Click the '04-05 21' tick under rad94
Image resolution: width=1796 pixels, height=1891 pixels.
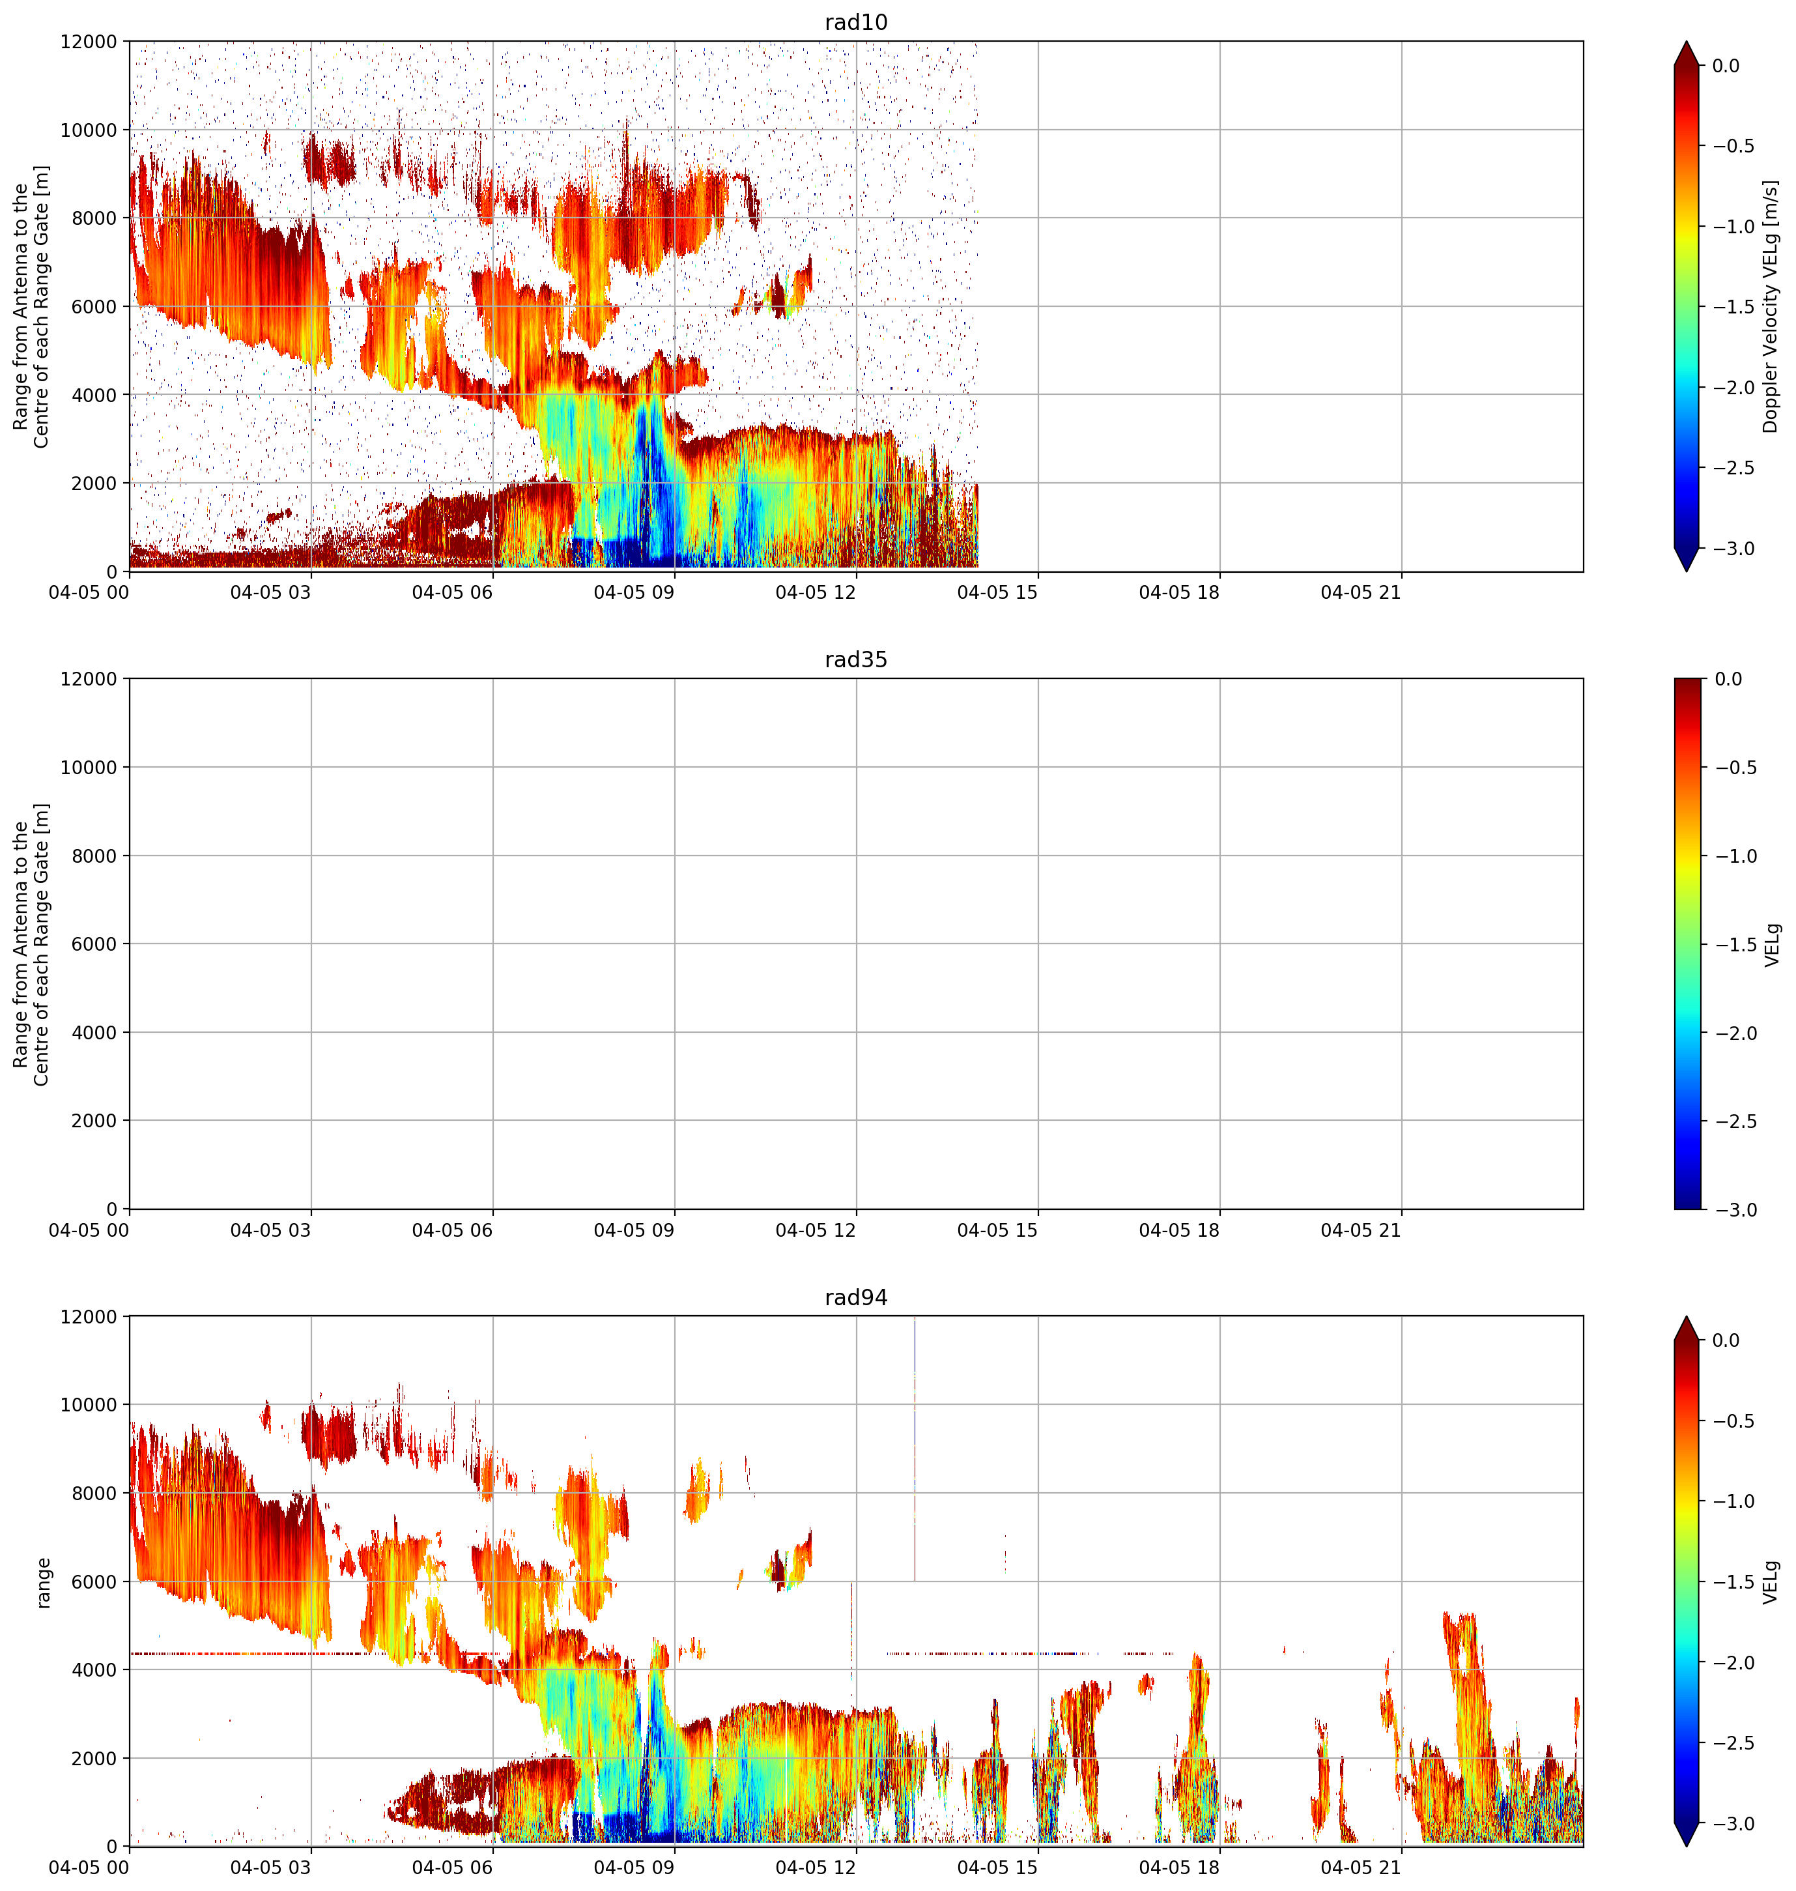click(1361, 1868)
